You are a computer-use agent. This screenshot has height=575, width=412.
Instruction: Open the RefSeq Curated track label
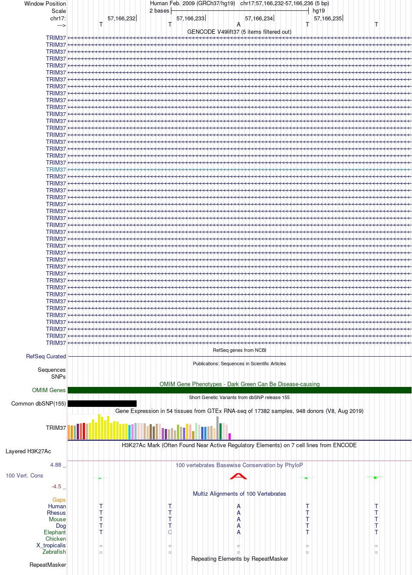click(46, 356)
